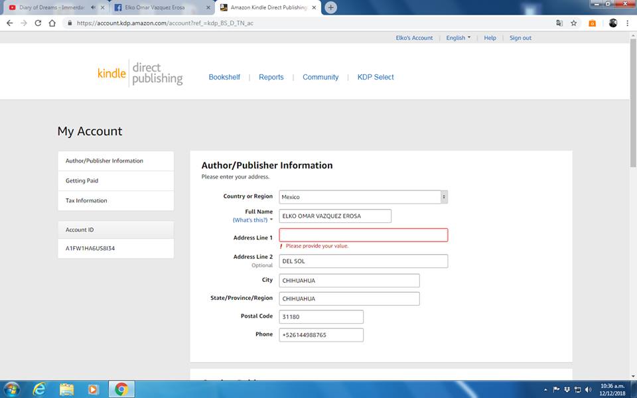Reload the page with the refresh icon
This screenshot has height=398, width=637.
(x=38, y=23)
